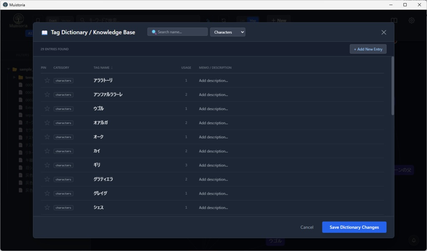Star the オーク tag entry

(47, 137)
